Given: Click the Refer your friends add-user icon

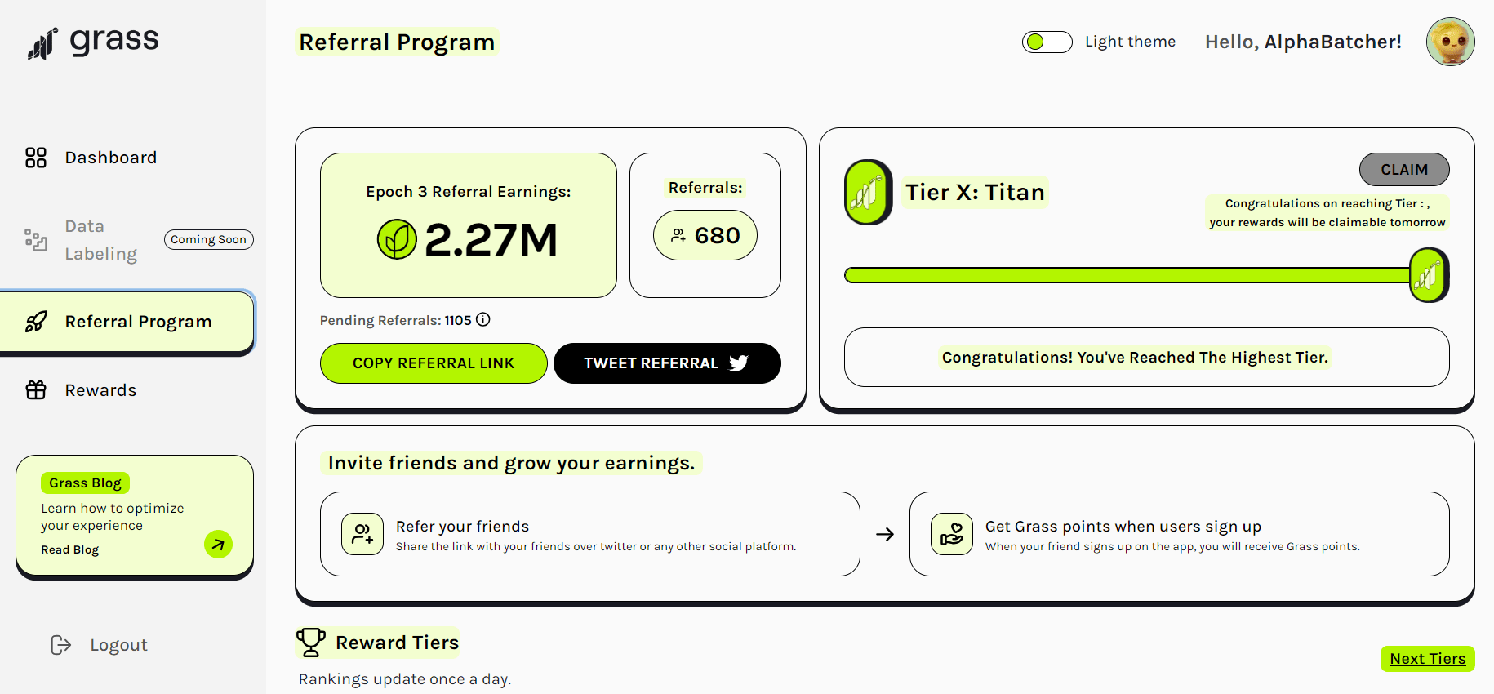Looking at the screenshot, I should coord(362,534).
